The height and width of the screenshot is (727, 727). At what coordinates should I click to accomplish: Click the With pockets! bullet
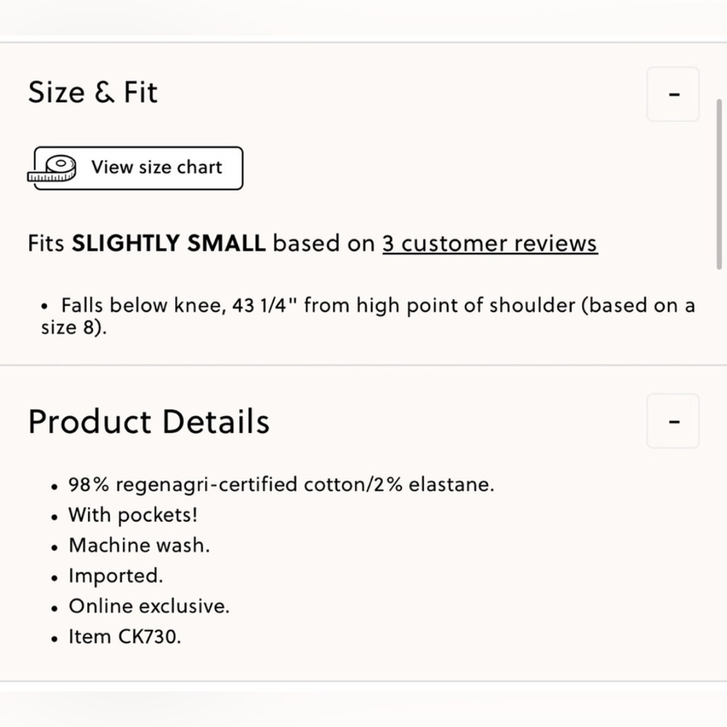tap(132, 515)
